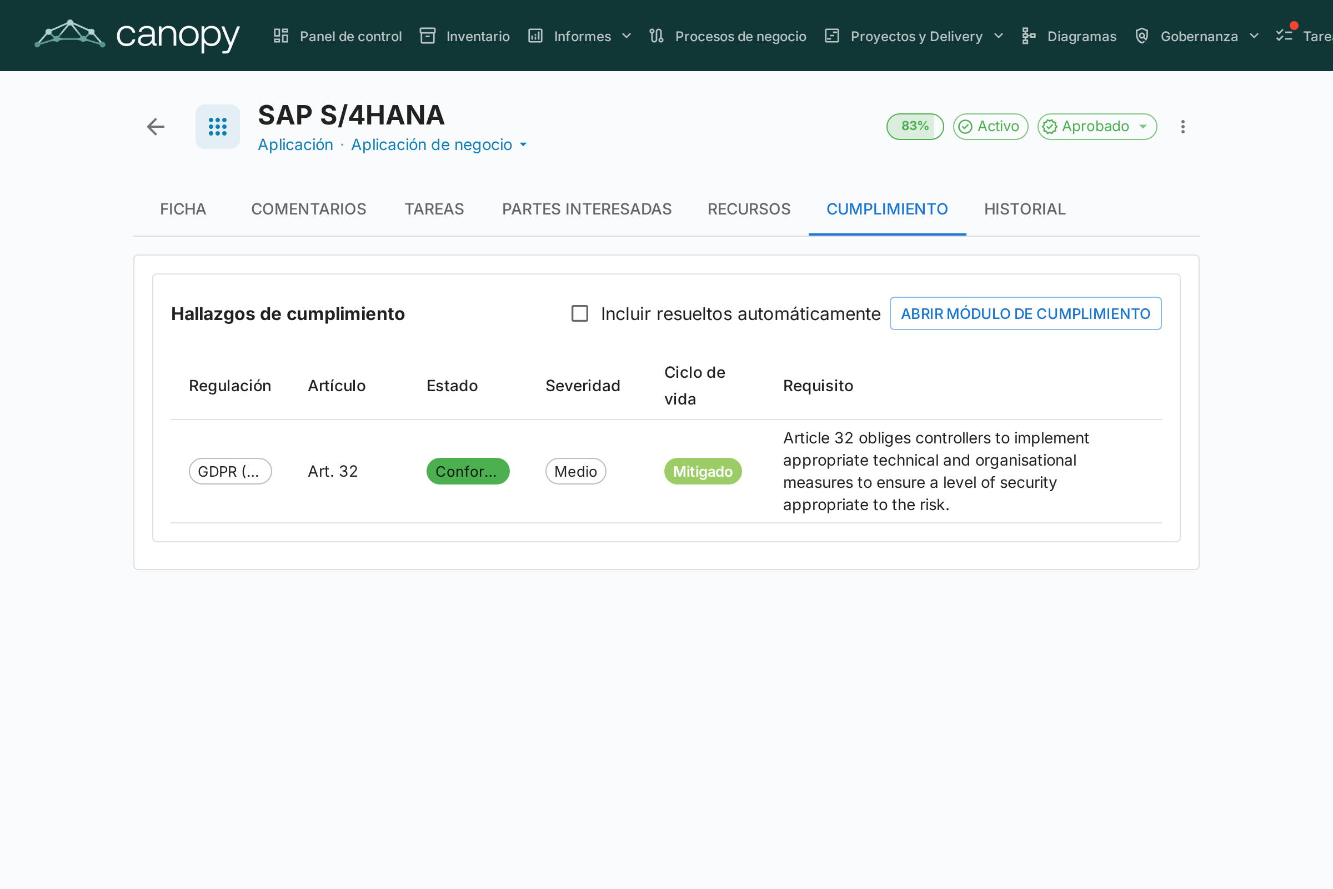The image size is (1333, 889).
Task: Click the Article 32 requirement description text
Action: pyautogui.click(x=936, y=471)
